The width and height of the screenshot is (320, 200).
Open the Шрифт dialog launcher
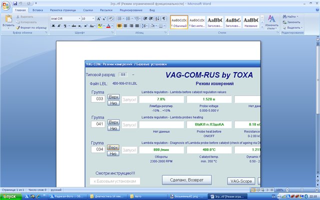[x=112, y=32]
